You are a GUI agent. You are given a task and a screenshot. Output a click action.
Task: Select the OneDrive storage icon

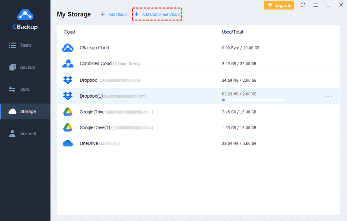click(x=68, y=143)
